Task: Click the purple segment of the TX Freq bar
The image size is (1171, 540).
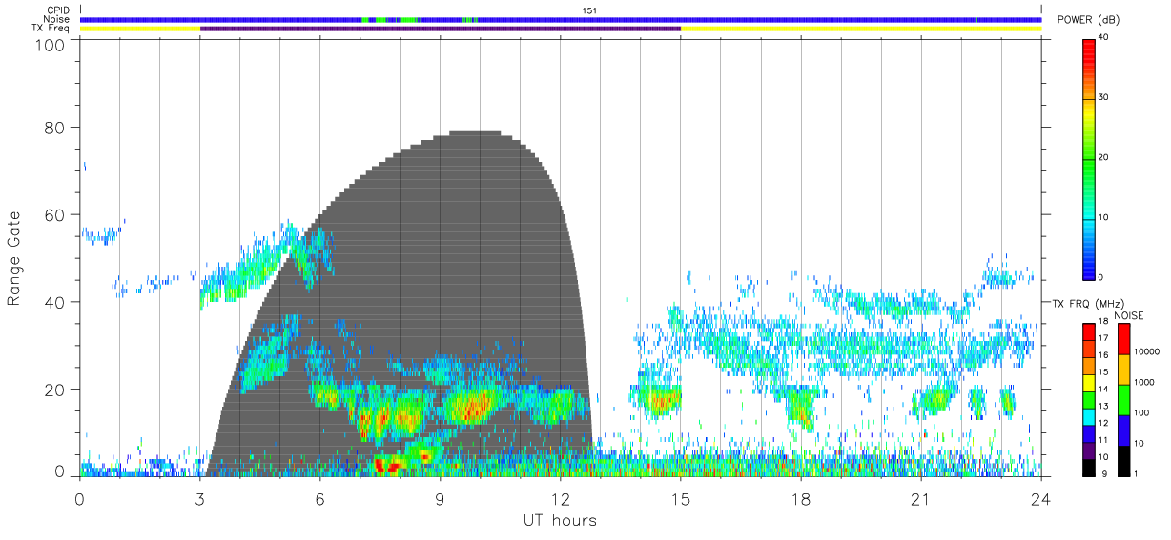Action: pos(441,29)
